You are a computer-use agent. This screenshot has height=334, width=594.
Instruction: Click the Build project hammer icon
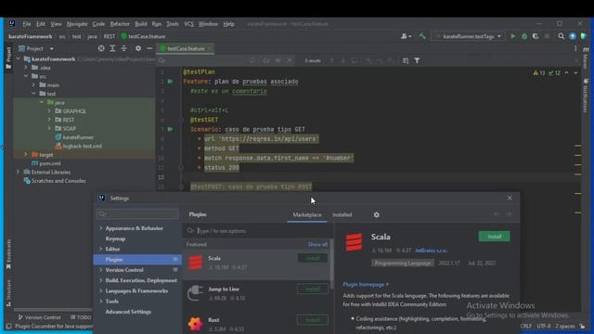coord(422,36)
